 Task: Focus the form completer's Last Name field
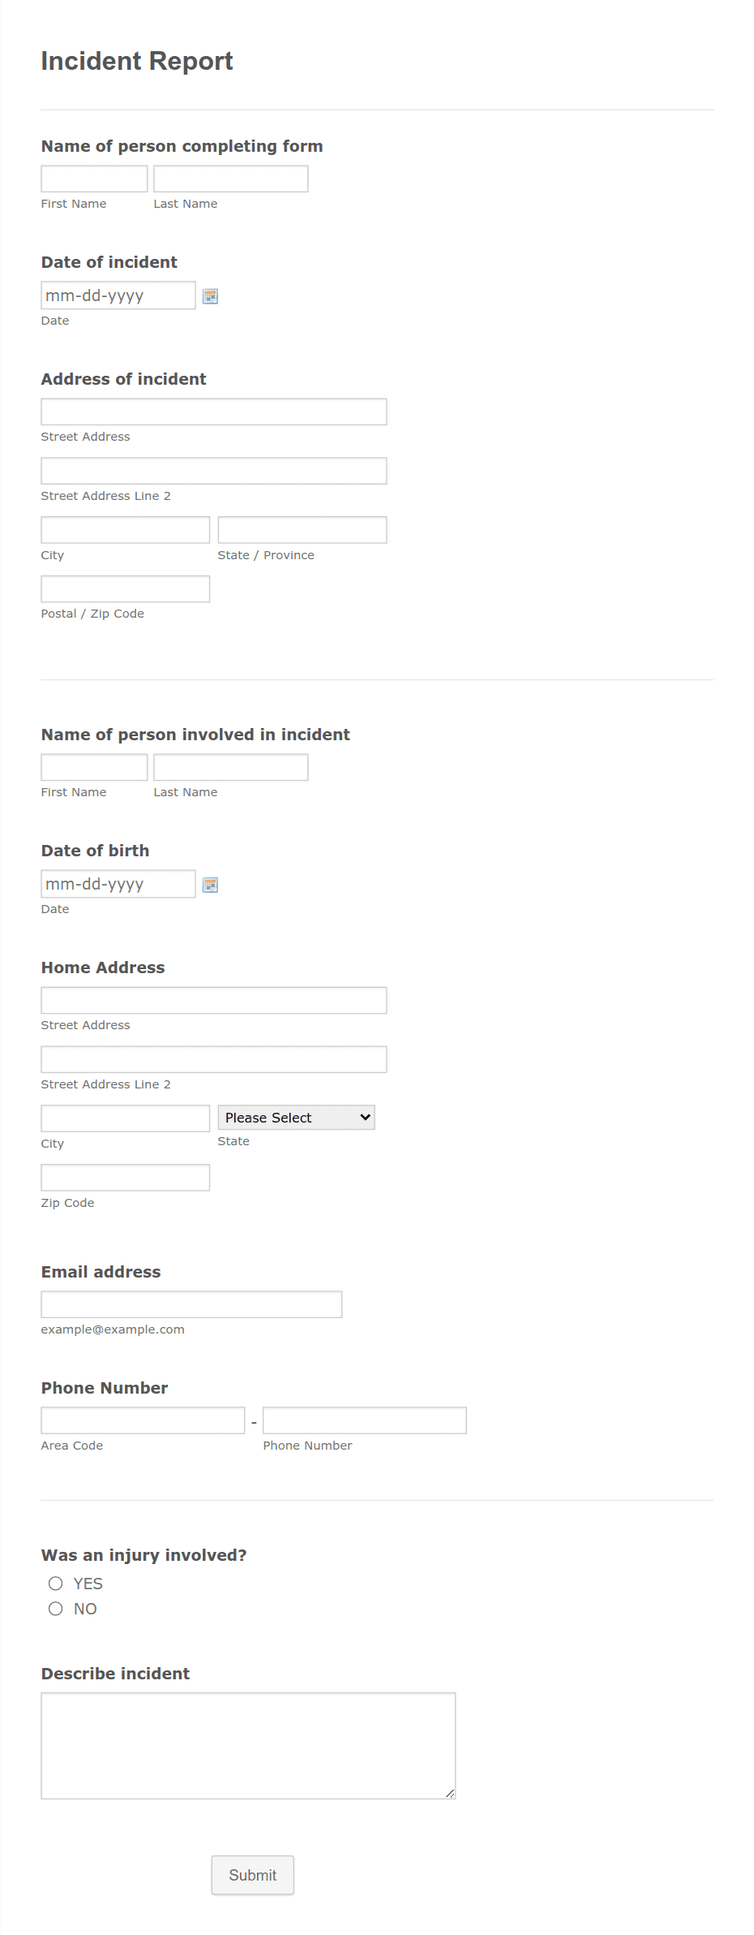(231, 179)
